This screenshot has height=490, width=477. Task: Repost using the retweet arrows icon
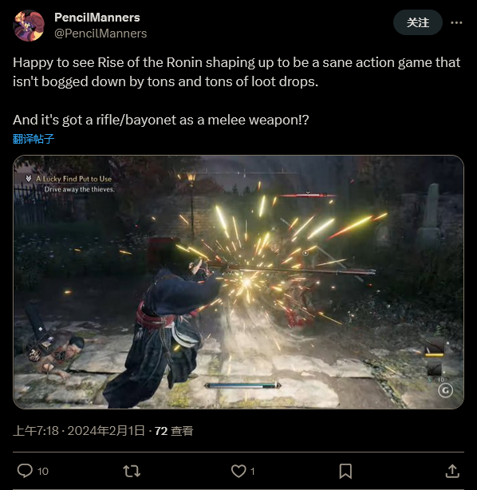pyautogui.click(x=132, y=471)
